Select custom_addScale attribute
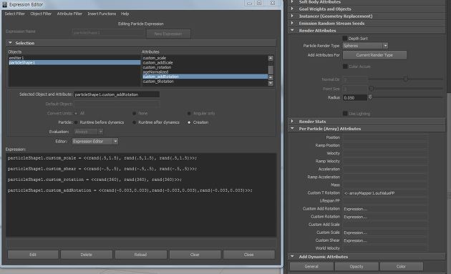The image size is (451, 274). 158,62
